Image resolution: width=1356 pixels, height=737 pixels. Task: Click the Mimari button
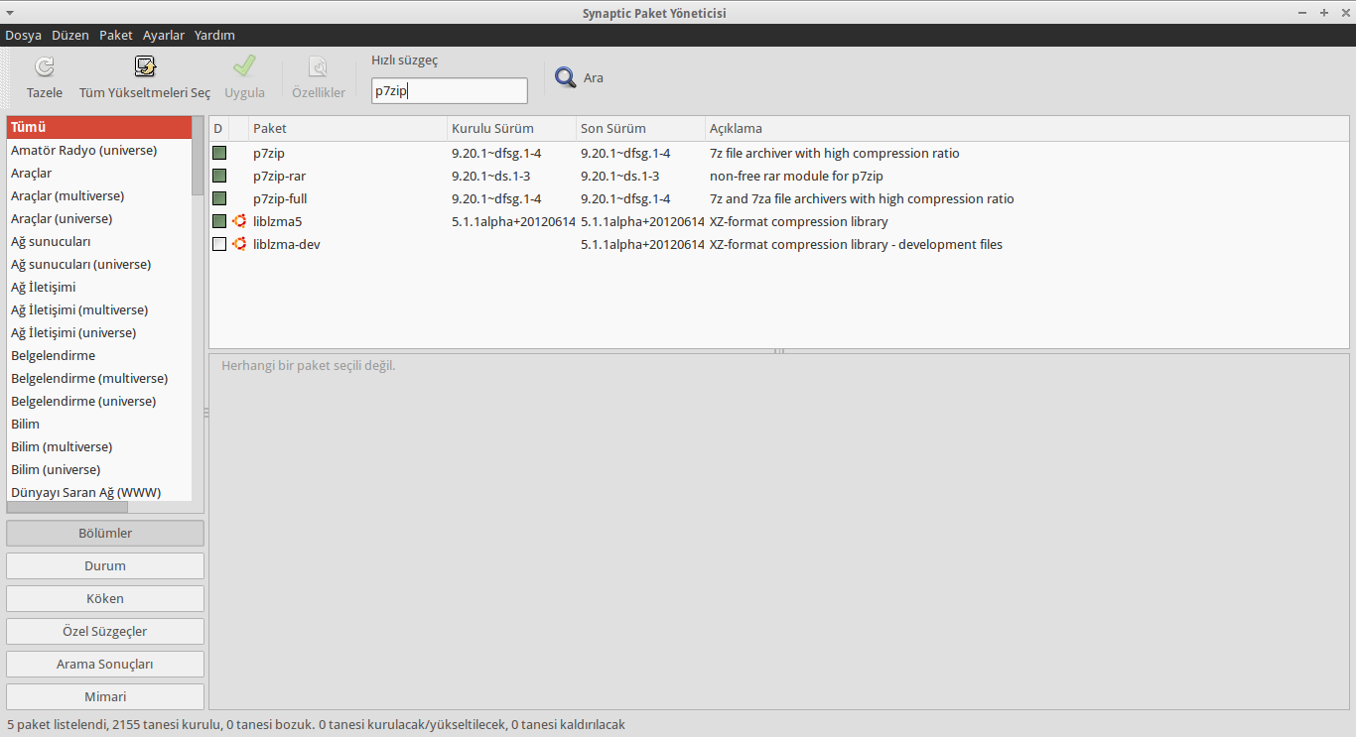tap(105, 697)
